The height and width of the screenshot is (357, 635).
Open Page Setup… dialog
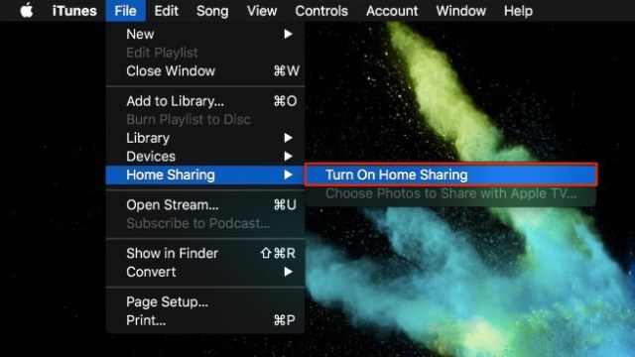coord(205,301)
